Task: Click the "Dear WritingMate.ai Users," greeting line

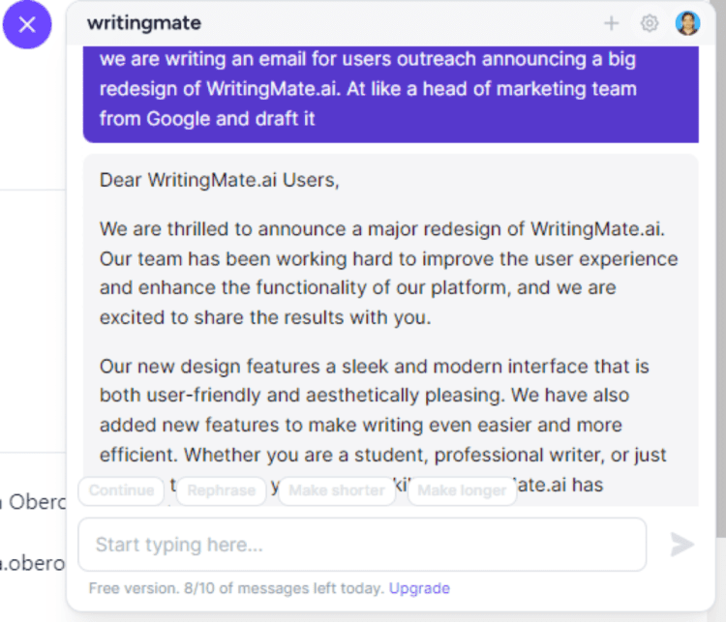Action: [x=220, y=180]
